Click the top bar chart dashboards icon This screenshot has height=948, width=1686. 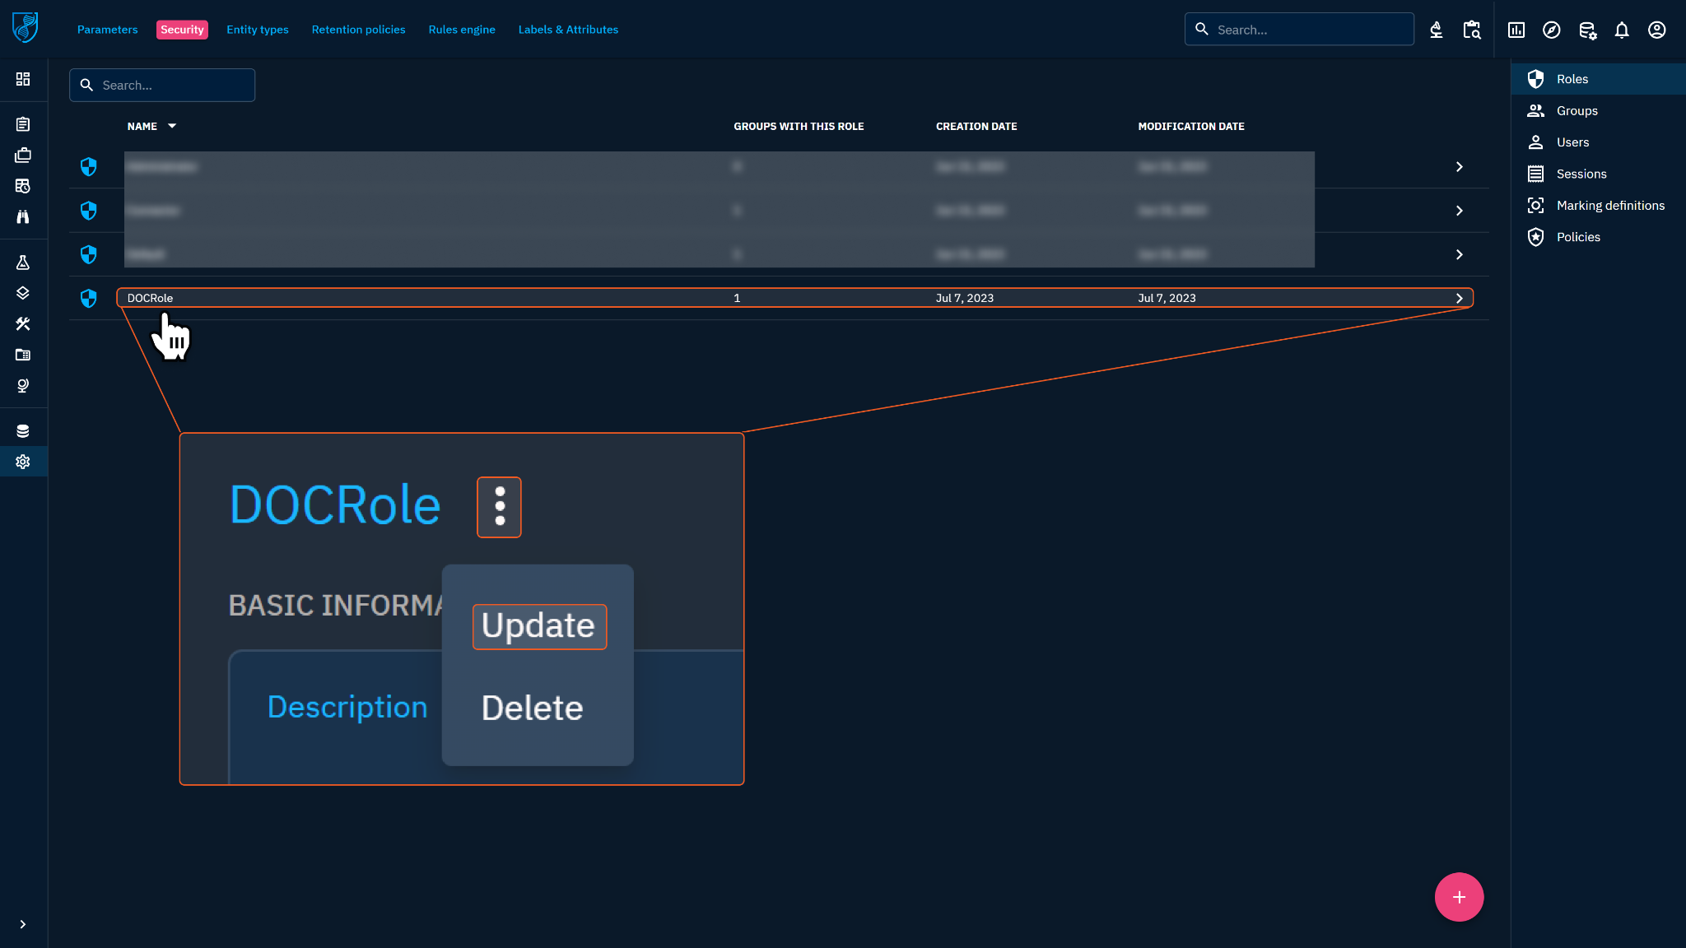coord(1516,30)
